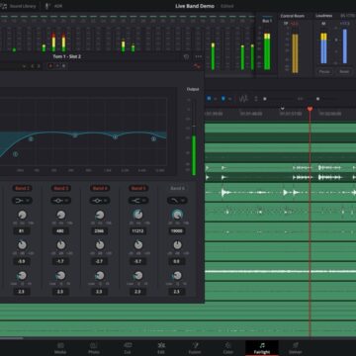Click the Tom 1 - Slot 2 window title
Viewport: 356px width, 356px height.
click(67, 56)
